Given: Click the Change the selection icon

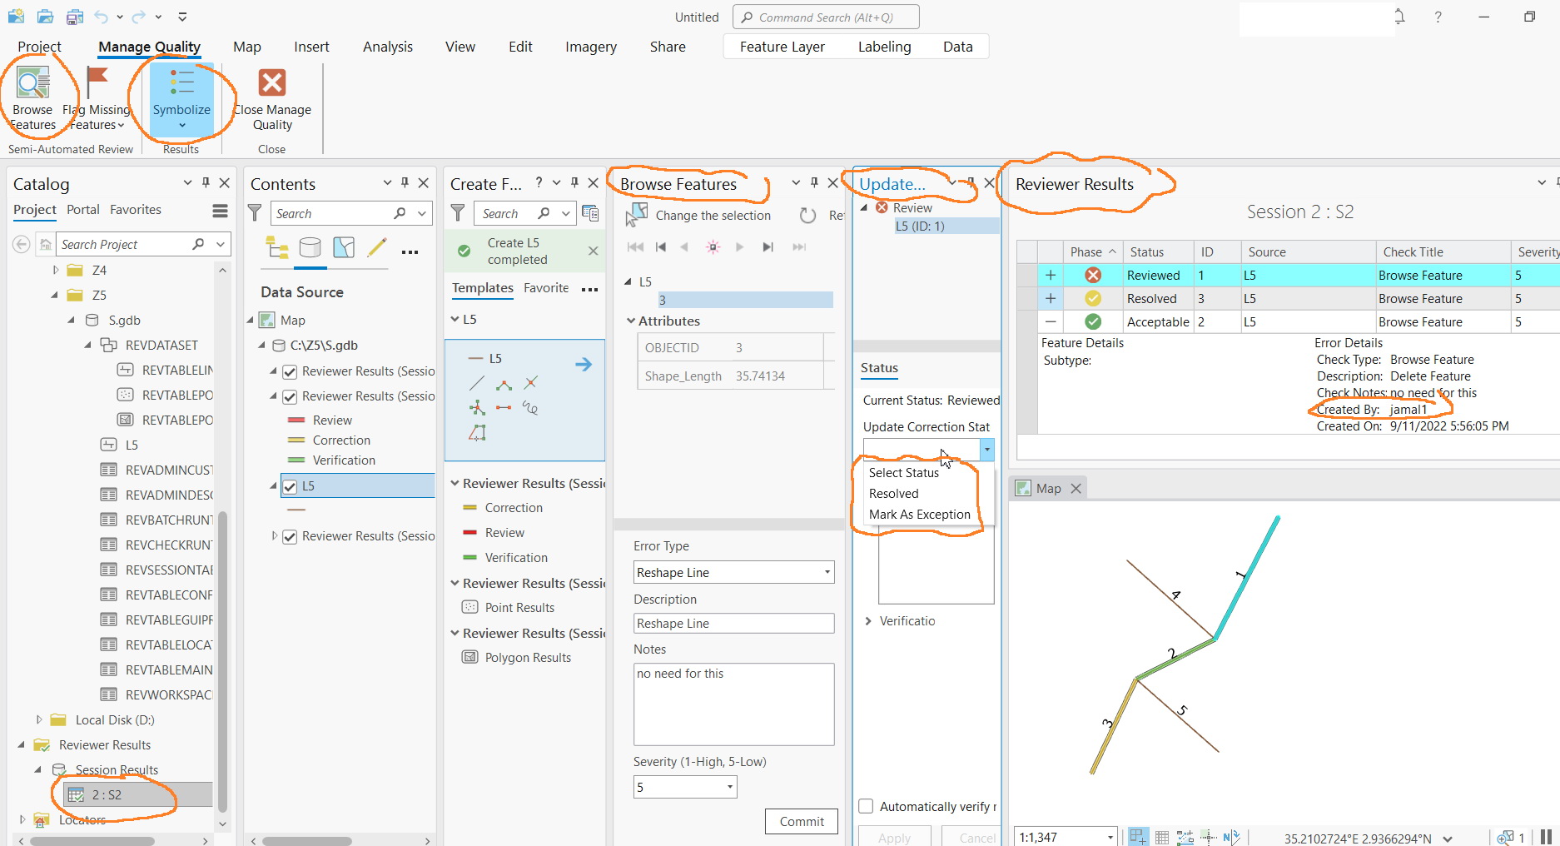Looking at the screenshot, I should tap(635, 215).
